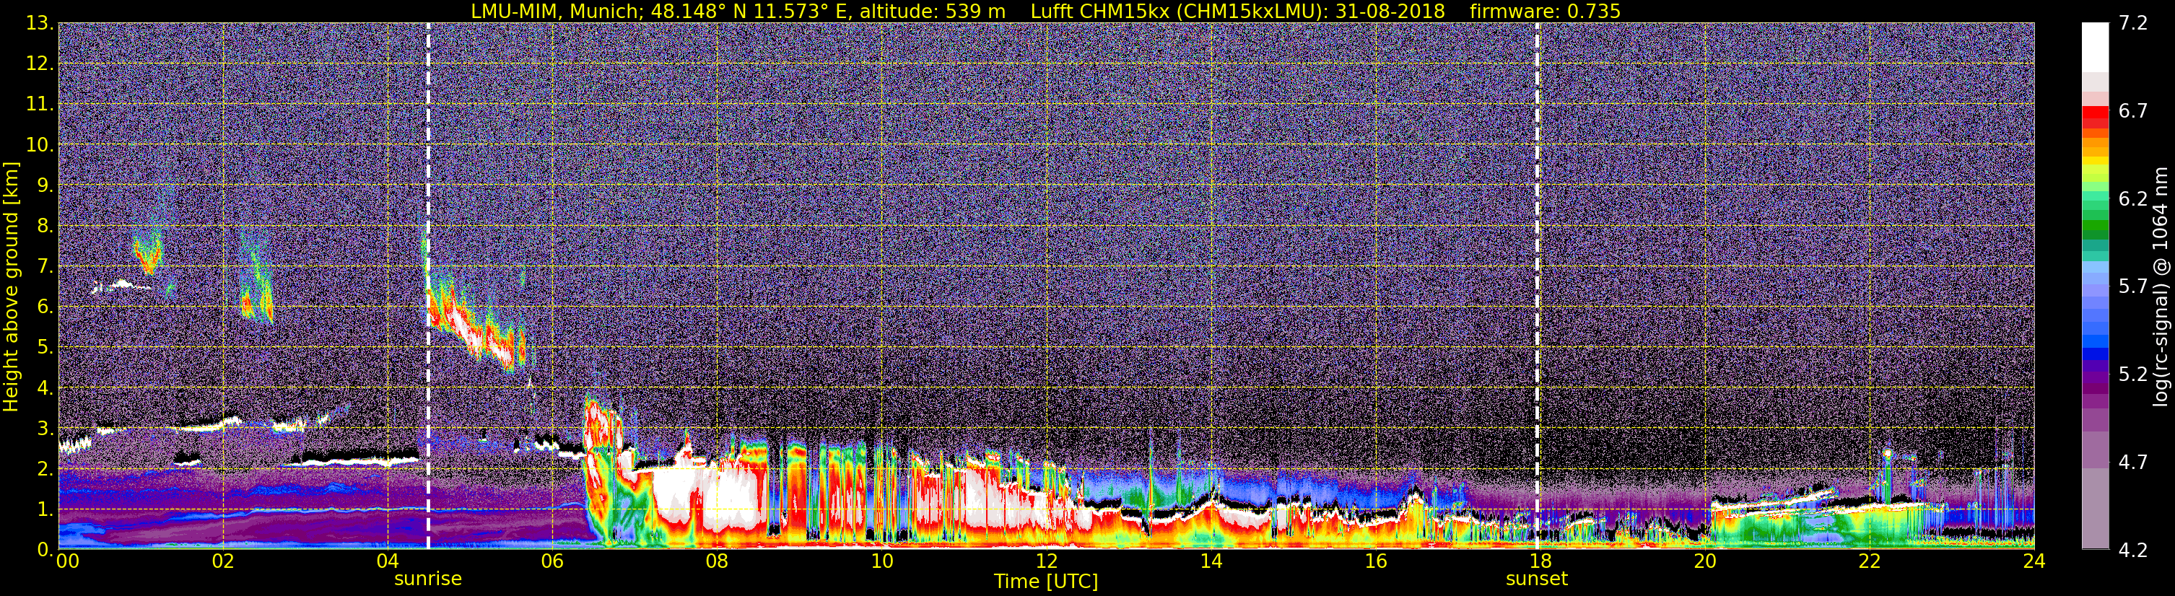Click the '08' tick on the time axis

pos(716,561)
